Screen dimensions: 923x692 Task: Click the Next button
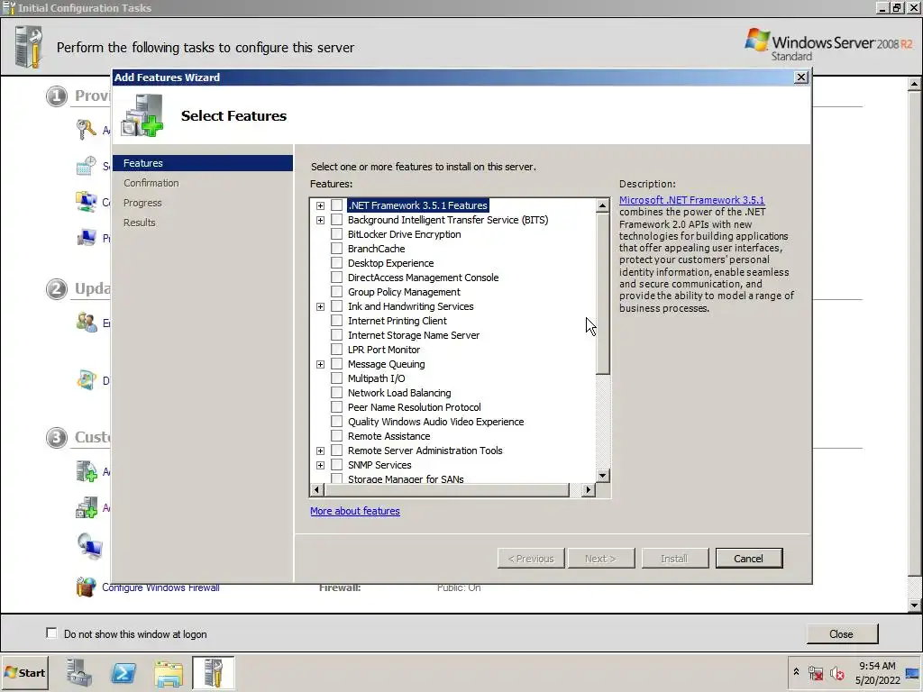point(601,559)
